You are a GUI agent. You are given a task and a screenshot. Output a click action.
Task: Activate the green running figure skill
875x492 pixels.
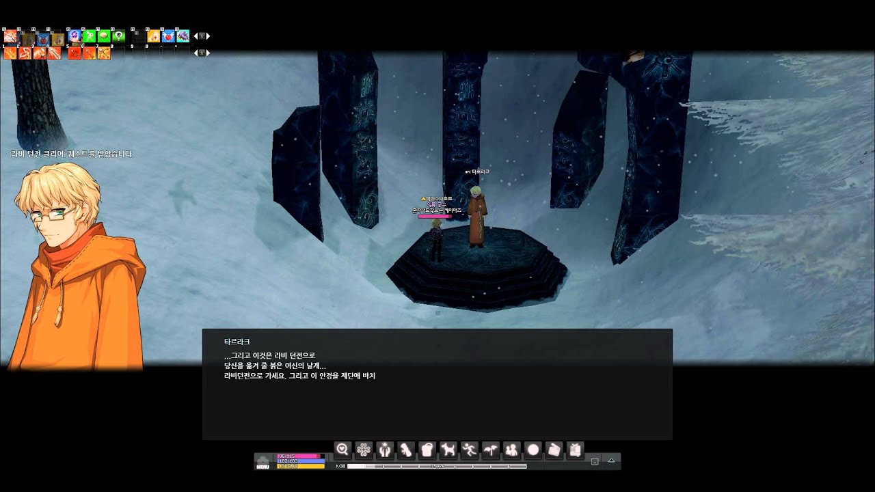pyautogui.click(x=90, y=36)
